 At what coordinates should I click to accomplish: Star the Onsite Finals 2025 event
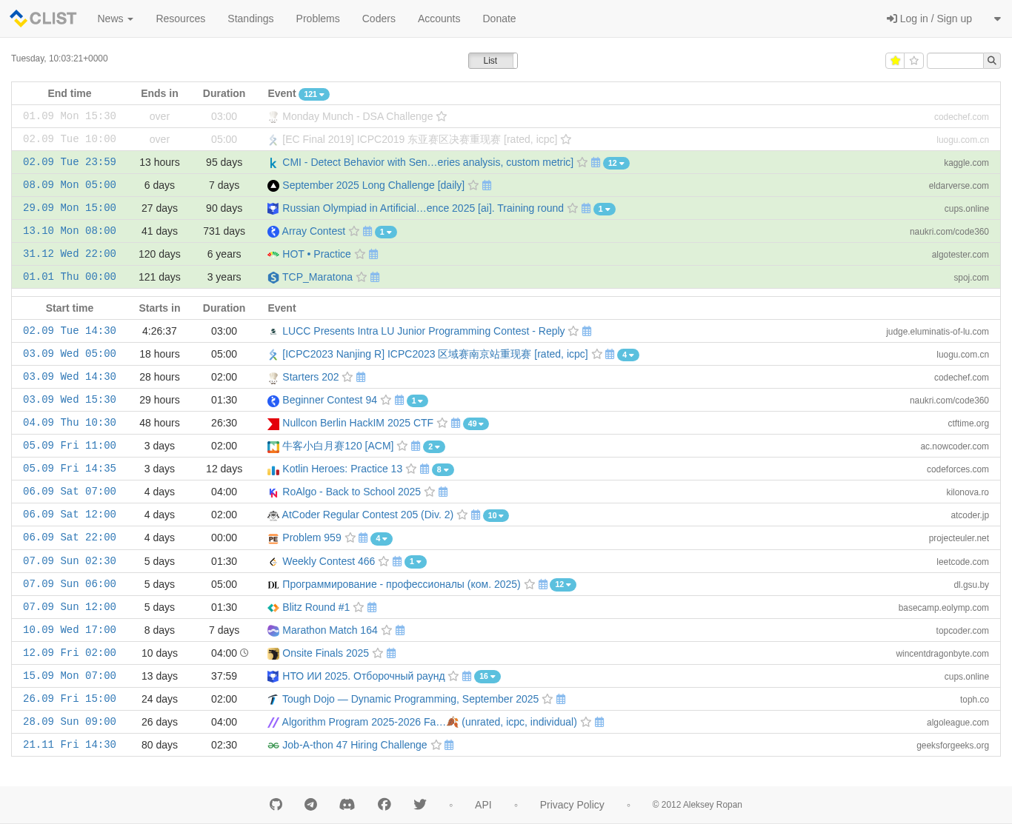pyautogui.click(x=378, y=654)
